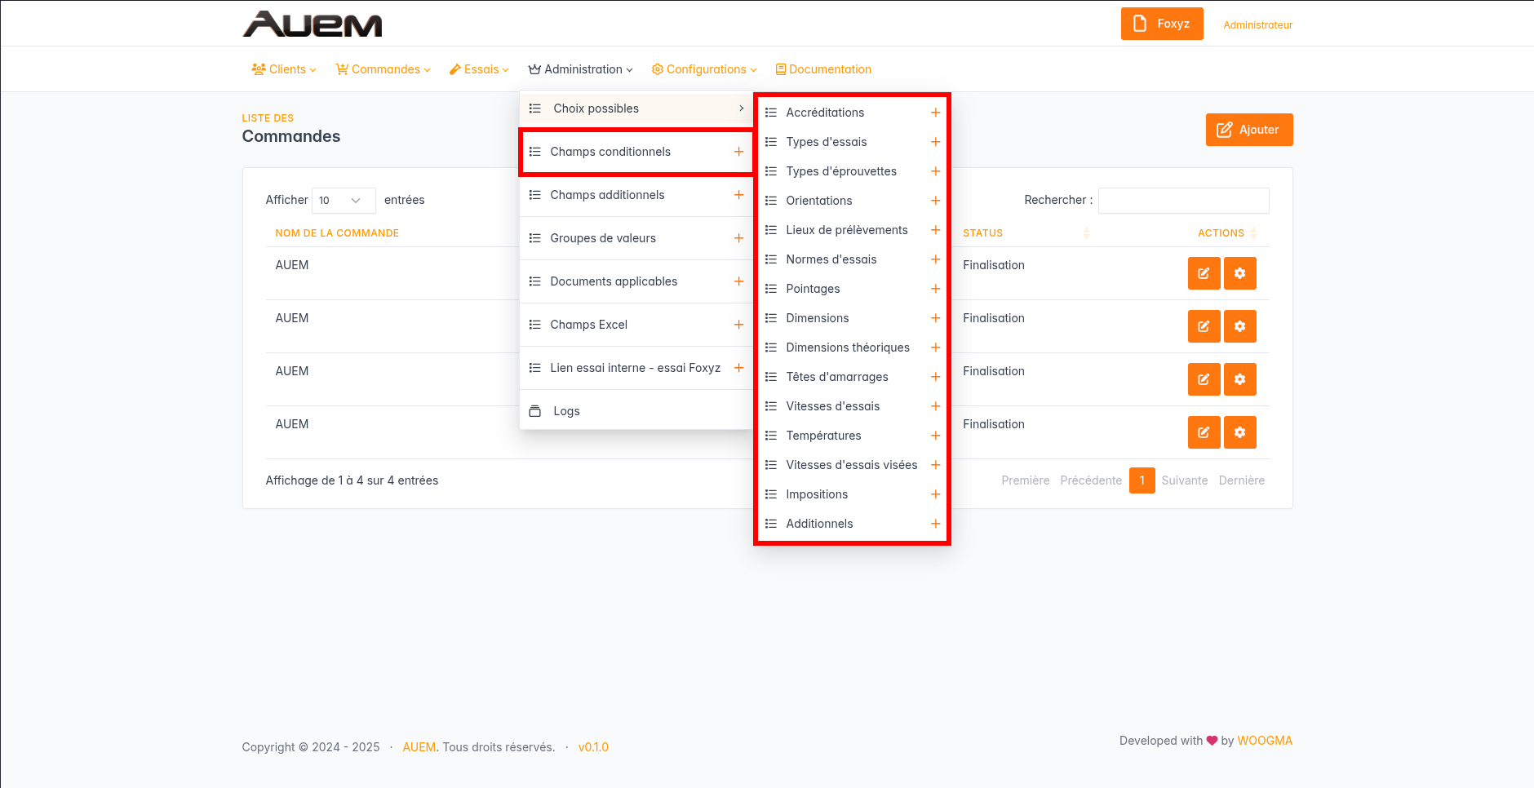Click the Ajouter button

1248,130
